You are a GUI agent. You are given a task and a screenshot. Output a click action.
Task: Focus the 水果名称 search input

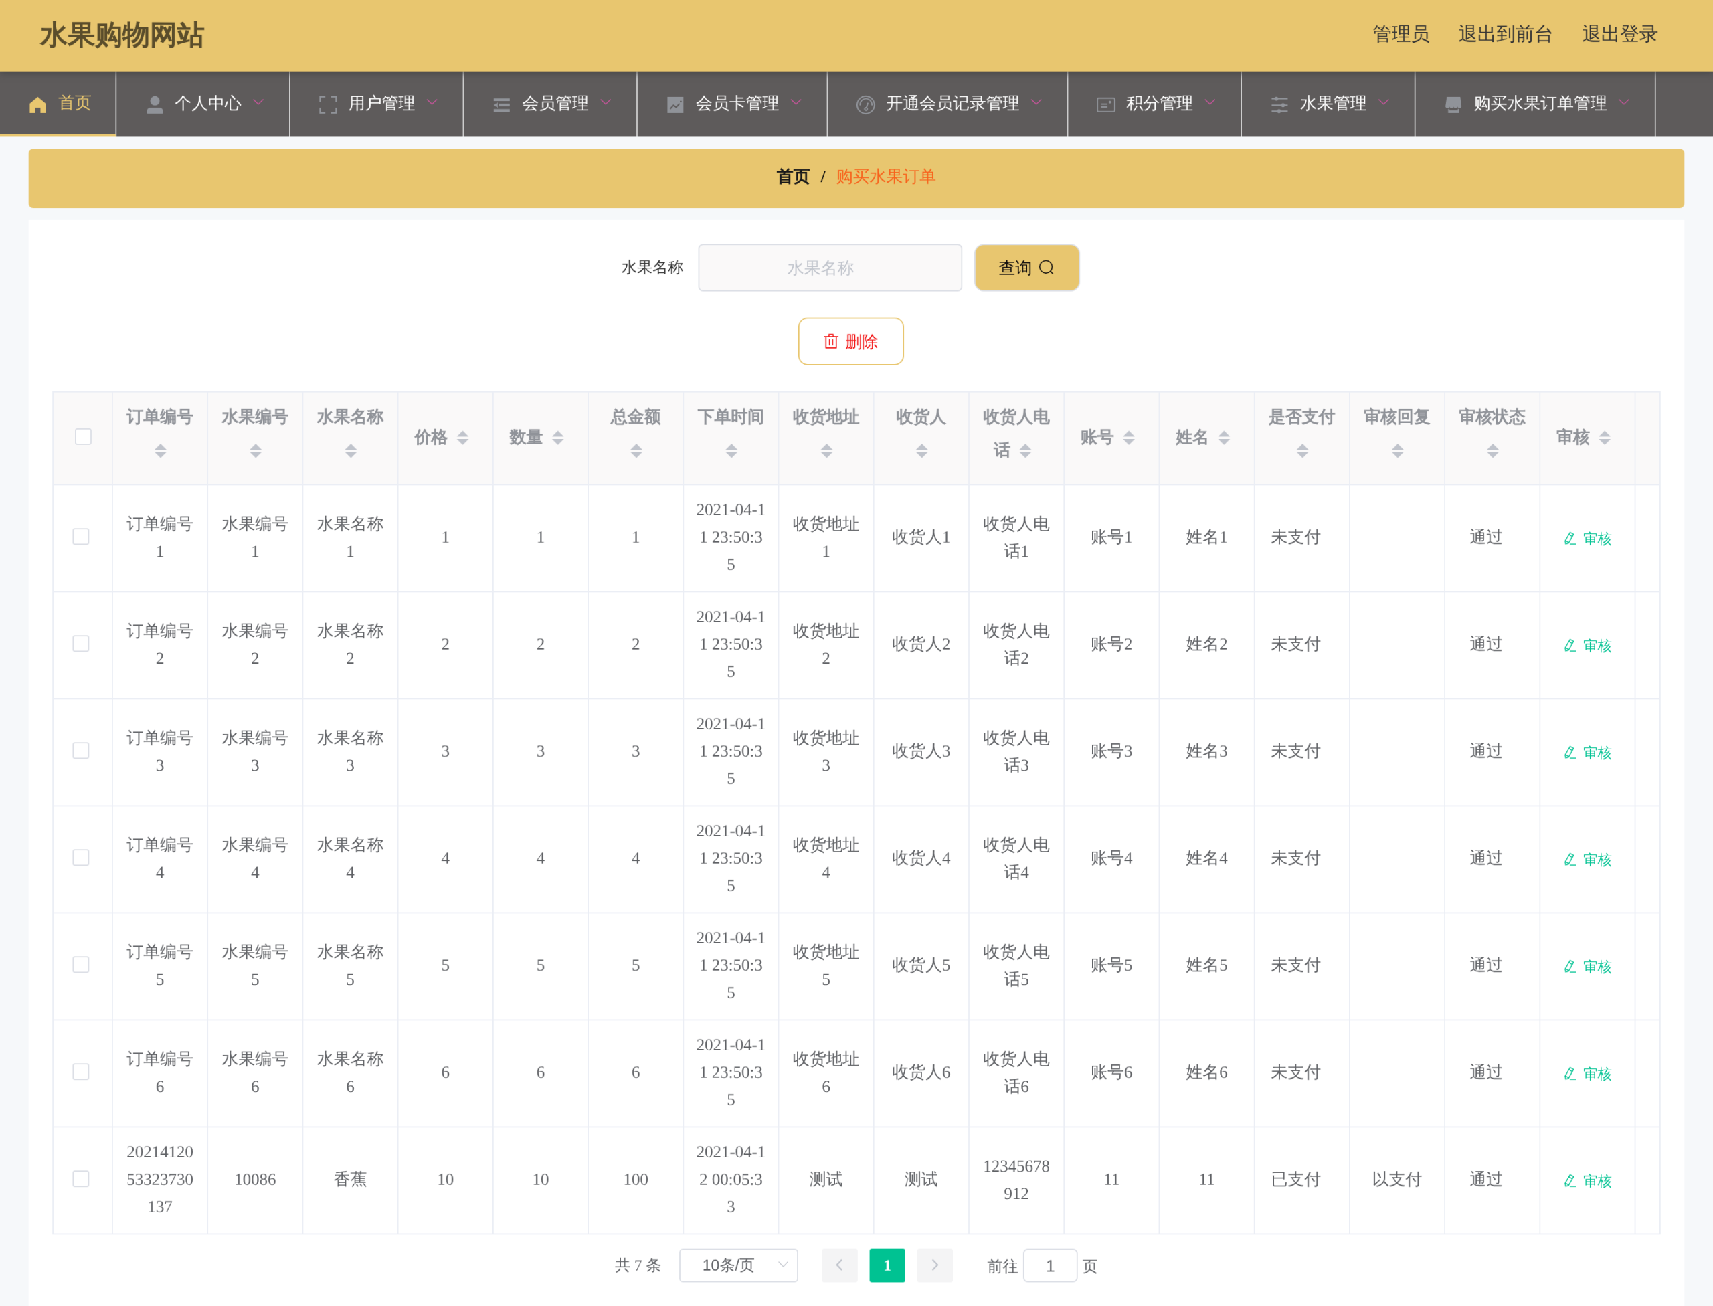click(830, 268)
